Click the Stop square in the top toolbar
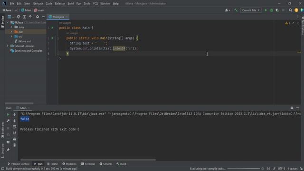Screen dimensions: 304x171 (283, 10)
